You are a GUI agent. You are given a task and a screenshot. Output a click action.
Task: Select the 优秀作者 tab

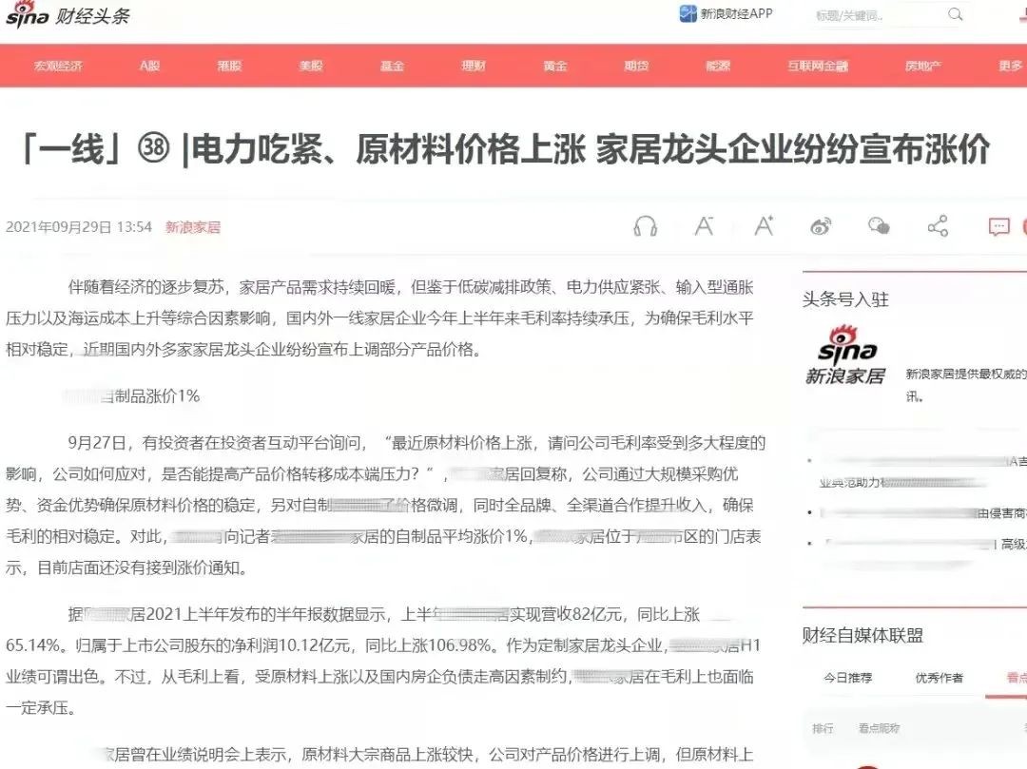(940, 678)
